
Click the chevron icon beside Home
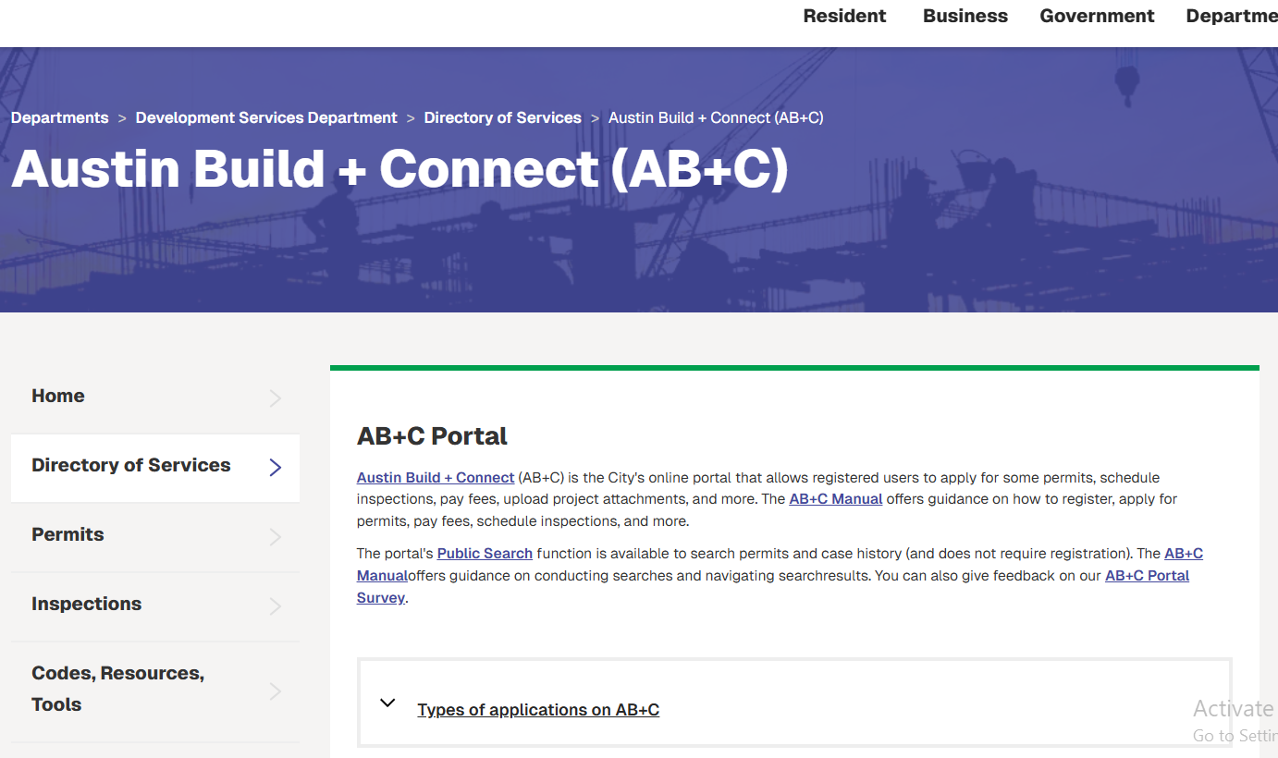(276, 398)
